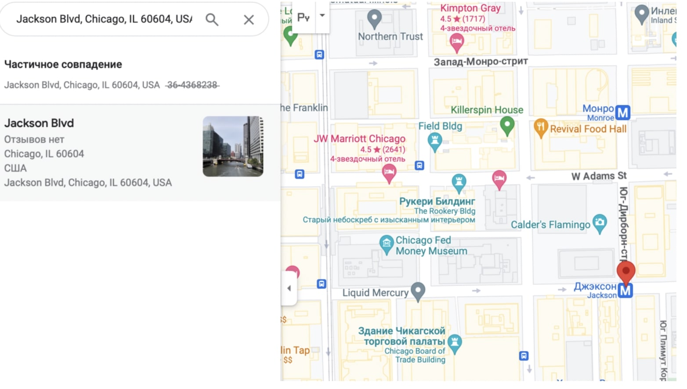Viewport: 687px width, 389px height.
Task: Click the search magnifier icon
Action: click(x=212, y=19)
